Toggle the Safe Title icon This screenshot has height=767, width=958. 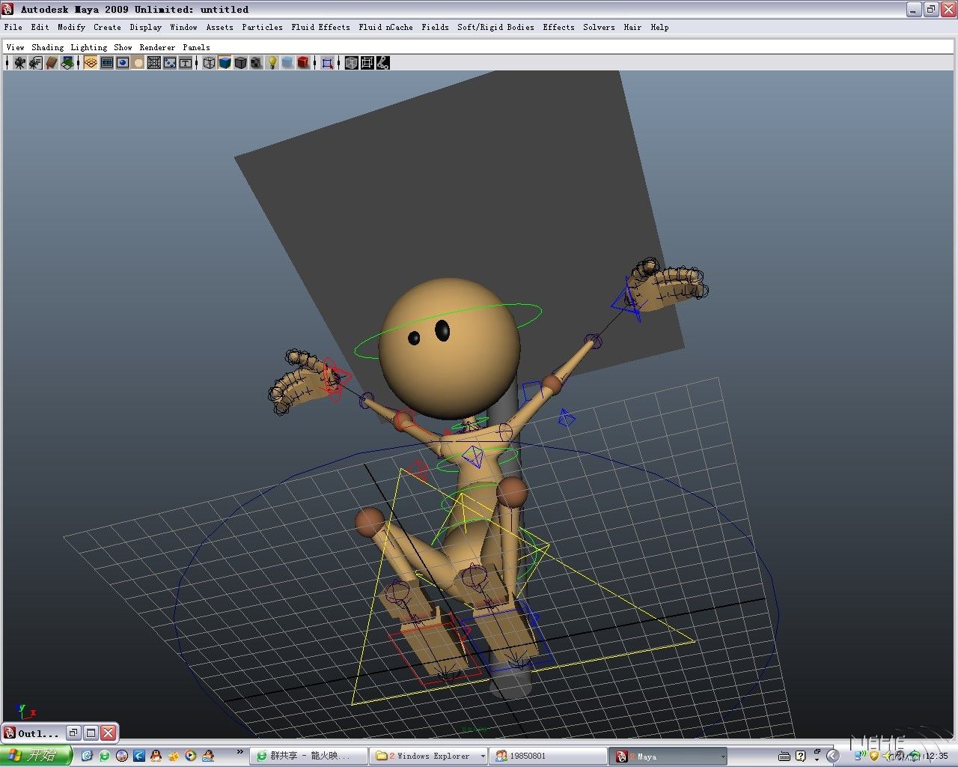click(185, 63)
